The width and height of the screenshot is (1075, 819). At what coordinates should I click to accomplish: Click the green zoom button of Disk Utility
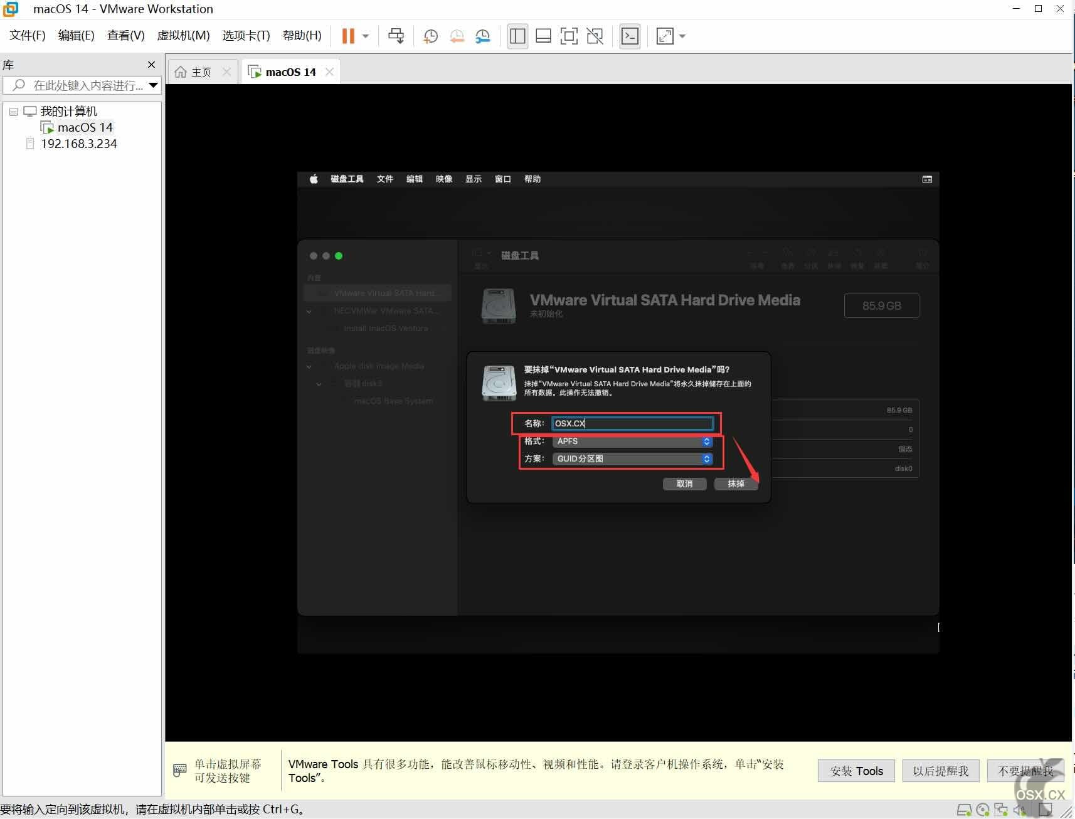[x=339, y=256]
